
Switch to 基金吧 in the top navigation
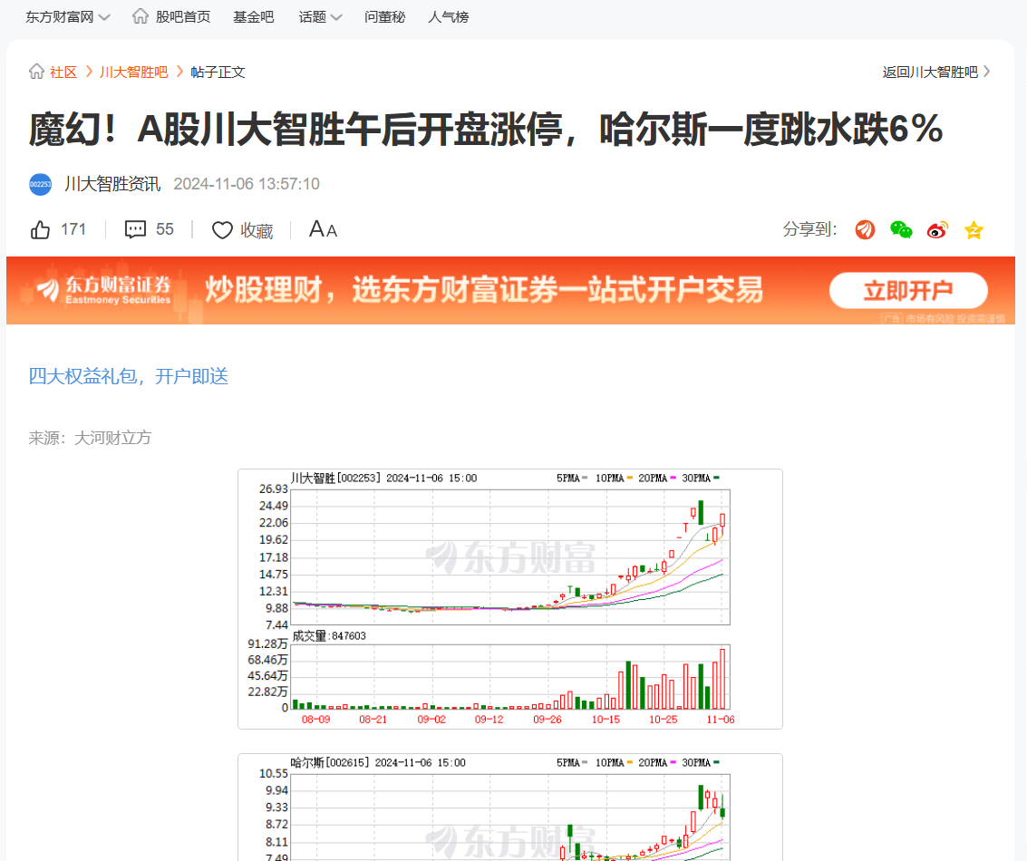253,15
